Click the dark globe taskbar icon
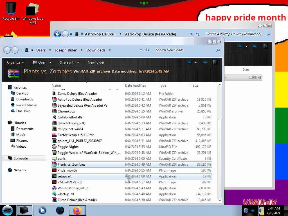Image resolution: width=288 pixels, height=216 pixels. point(60,210)
